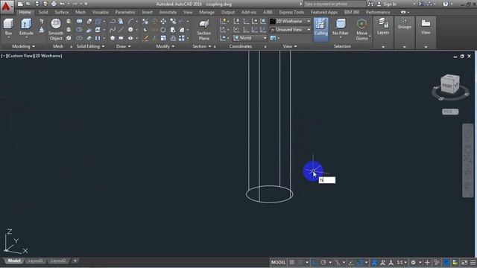The image size is (477, 268).
Task: Open the Layers panel button
Action: (382, 27)
